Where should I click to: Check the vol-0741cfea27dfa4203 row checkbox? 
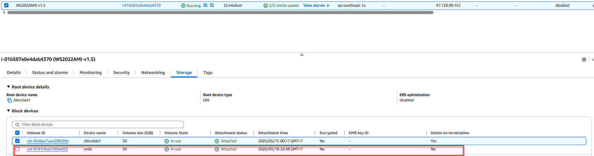point(17,149)
